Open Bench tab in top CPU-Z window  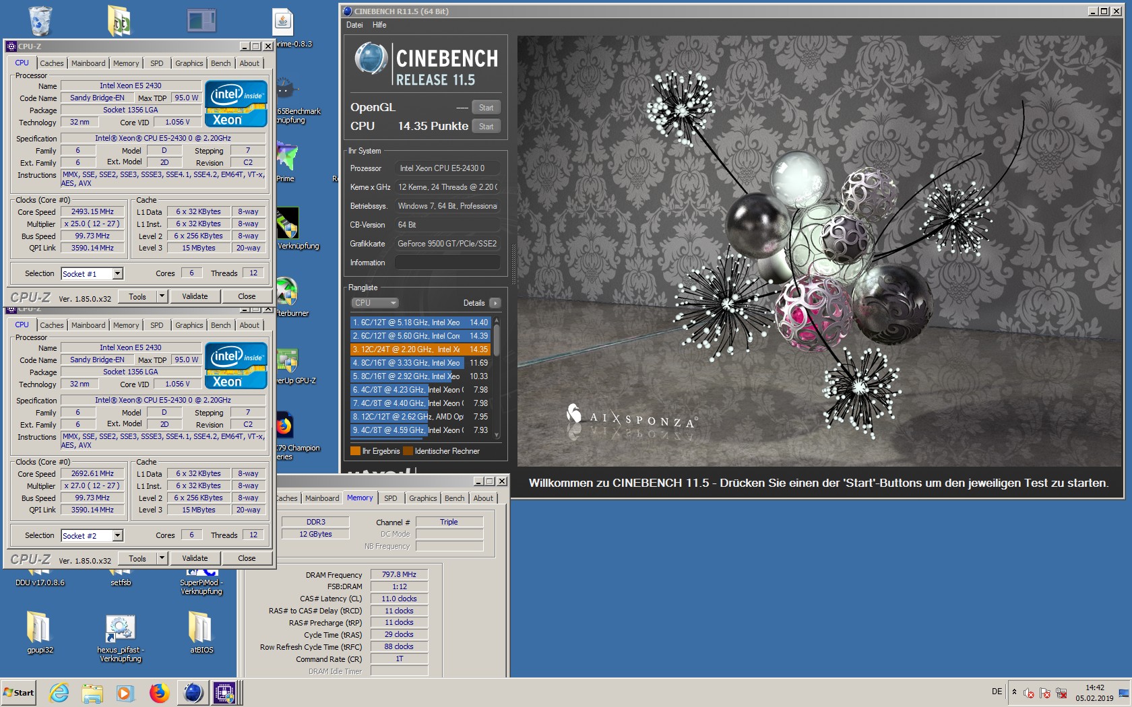click(220, 63)
